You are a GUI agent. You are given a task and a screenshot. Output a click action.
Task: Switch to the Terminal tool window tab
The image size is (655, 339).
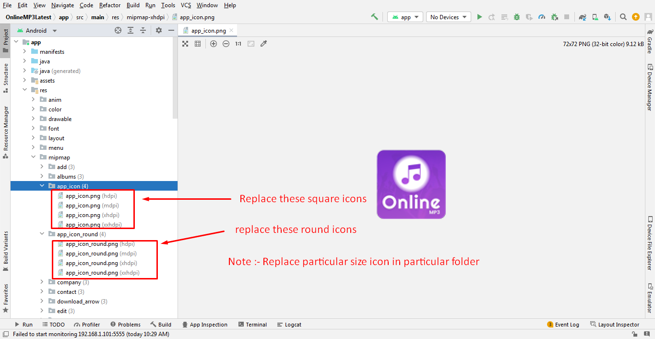[252, 325]
